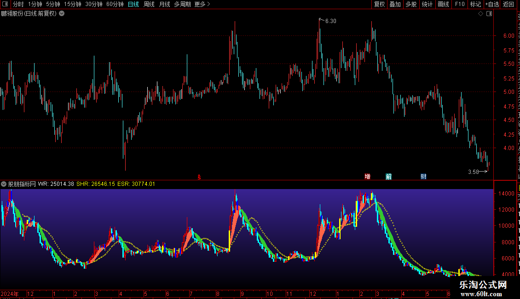Add stock to watchlist with +自选
The width and height of the screenshot is (520, 299).
[x=492, y=4]
